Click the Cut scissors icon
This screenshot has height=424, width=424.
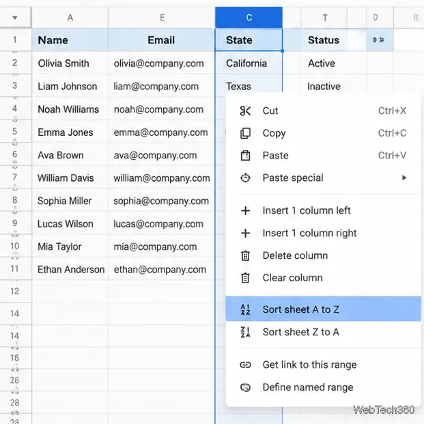(x=245, y=111)
